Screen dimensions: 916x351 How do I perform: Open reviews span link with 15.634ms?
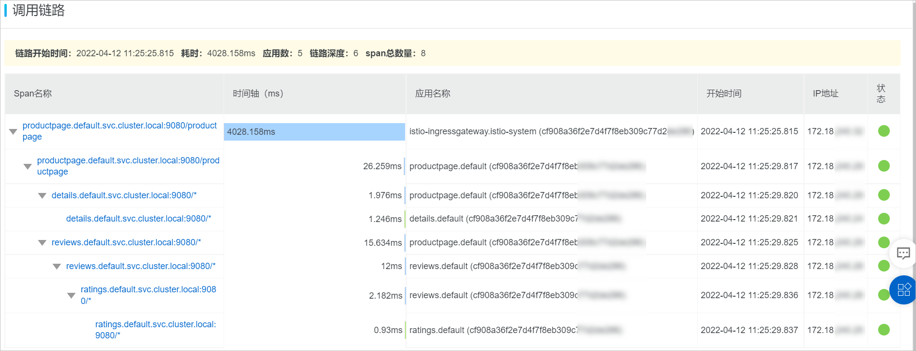click(x=126, y=242)
